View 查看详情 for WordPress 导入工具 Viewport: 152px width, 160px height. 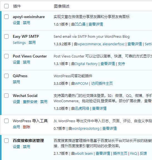pyautogui.click(x=109, y=128)
